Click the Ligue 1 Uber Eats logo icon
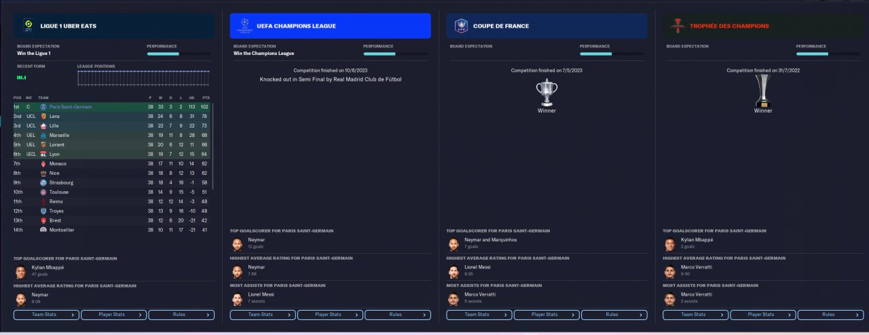 29,26
